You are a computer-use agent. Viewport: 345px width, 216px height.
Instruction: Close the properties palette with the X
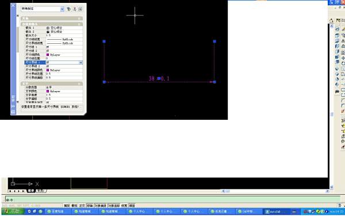point(13,6)
